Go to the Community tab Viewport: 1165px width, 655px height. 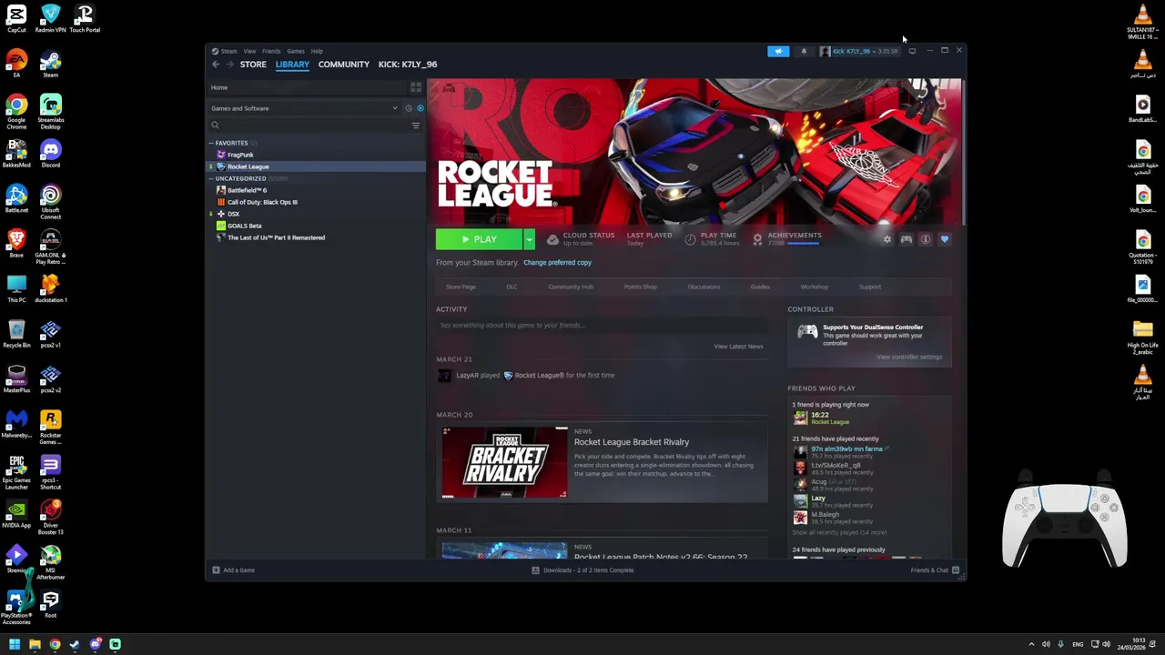tap(344, 65)
